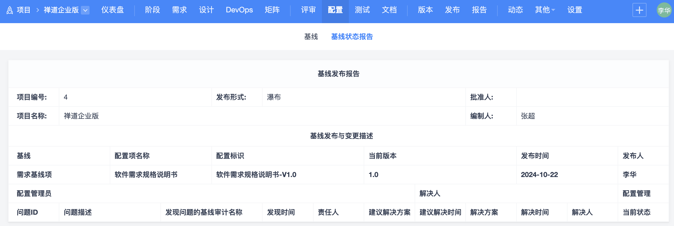The width and height of the screenshot is (674, 226).
Task: Open the DevOps menu
Action: click(x=239, y=10)
